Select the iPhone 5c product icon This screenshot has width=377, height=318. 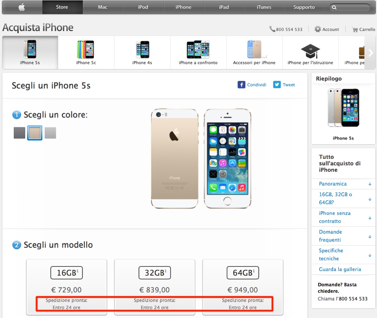[x=85, y=49]
